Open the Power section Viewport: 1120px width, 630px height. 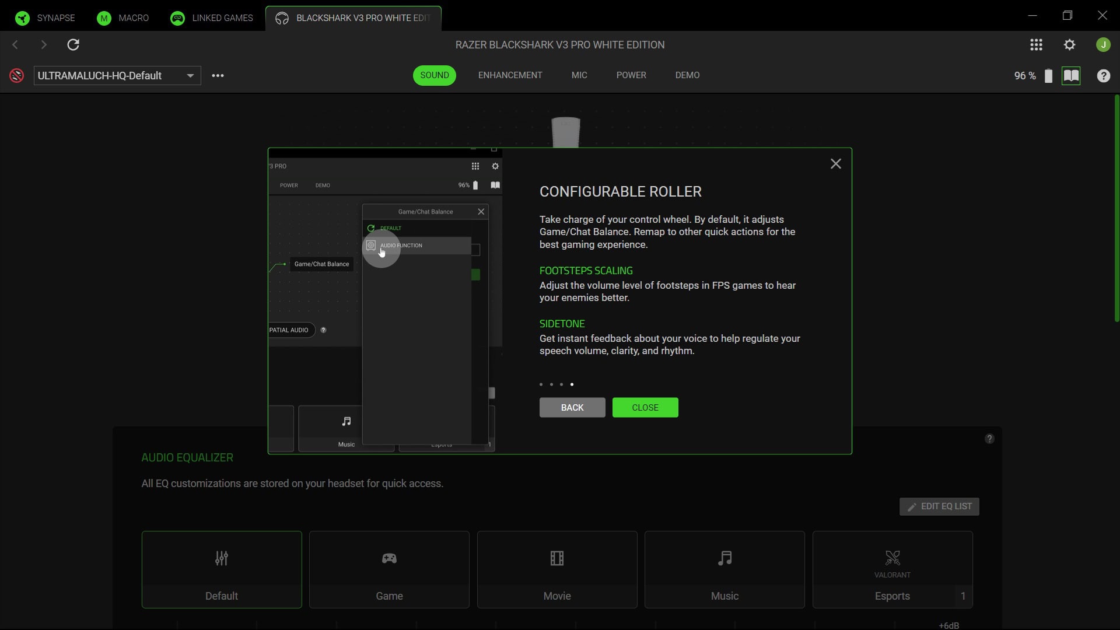click(x=631, y=75)
